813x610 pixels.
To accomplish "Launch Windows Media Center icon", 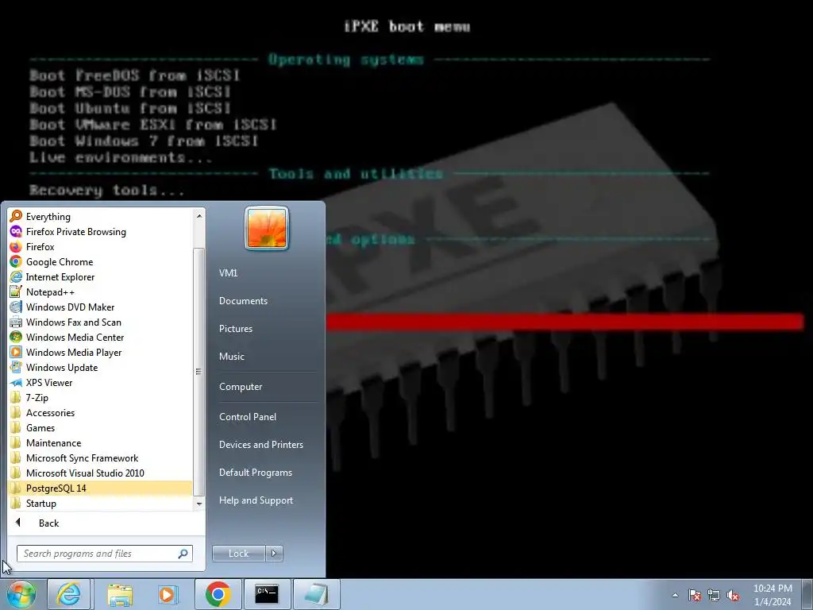I will [16, 337].
